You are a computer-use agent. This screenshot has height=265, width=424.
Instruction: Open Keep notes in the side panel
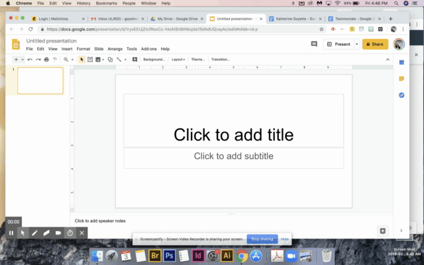tap(401, 79)
